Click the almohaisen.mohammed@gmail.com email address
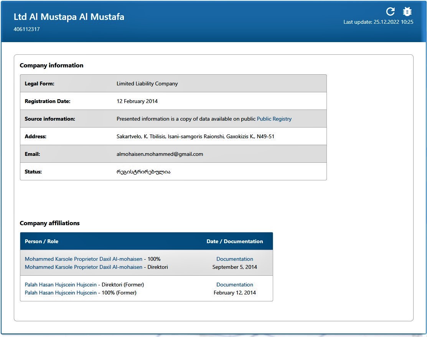This screenshot has width=427, height=337. pyautogui.click(x=160, y=154)
